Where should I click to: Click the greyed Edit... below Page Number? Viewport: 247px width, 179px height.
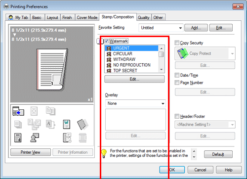pos(205,92)
